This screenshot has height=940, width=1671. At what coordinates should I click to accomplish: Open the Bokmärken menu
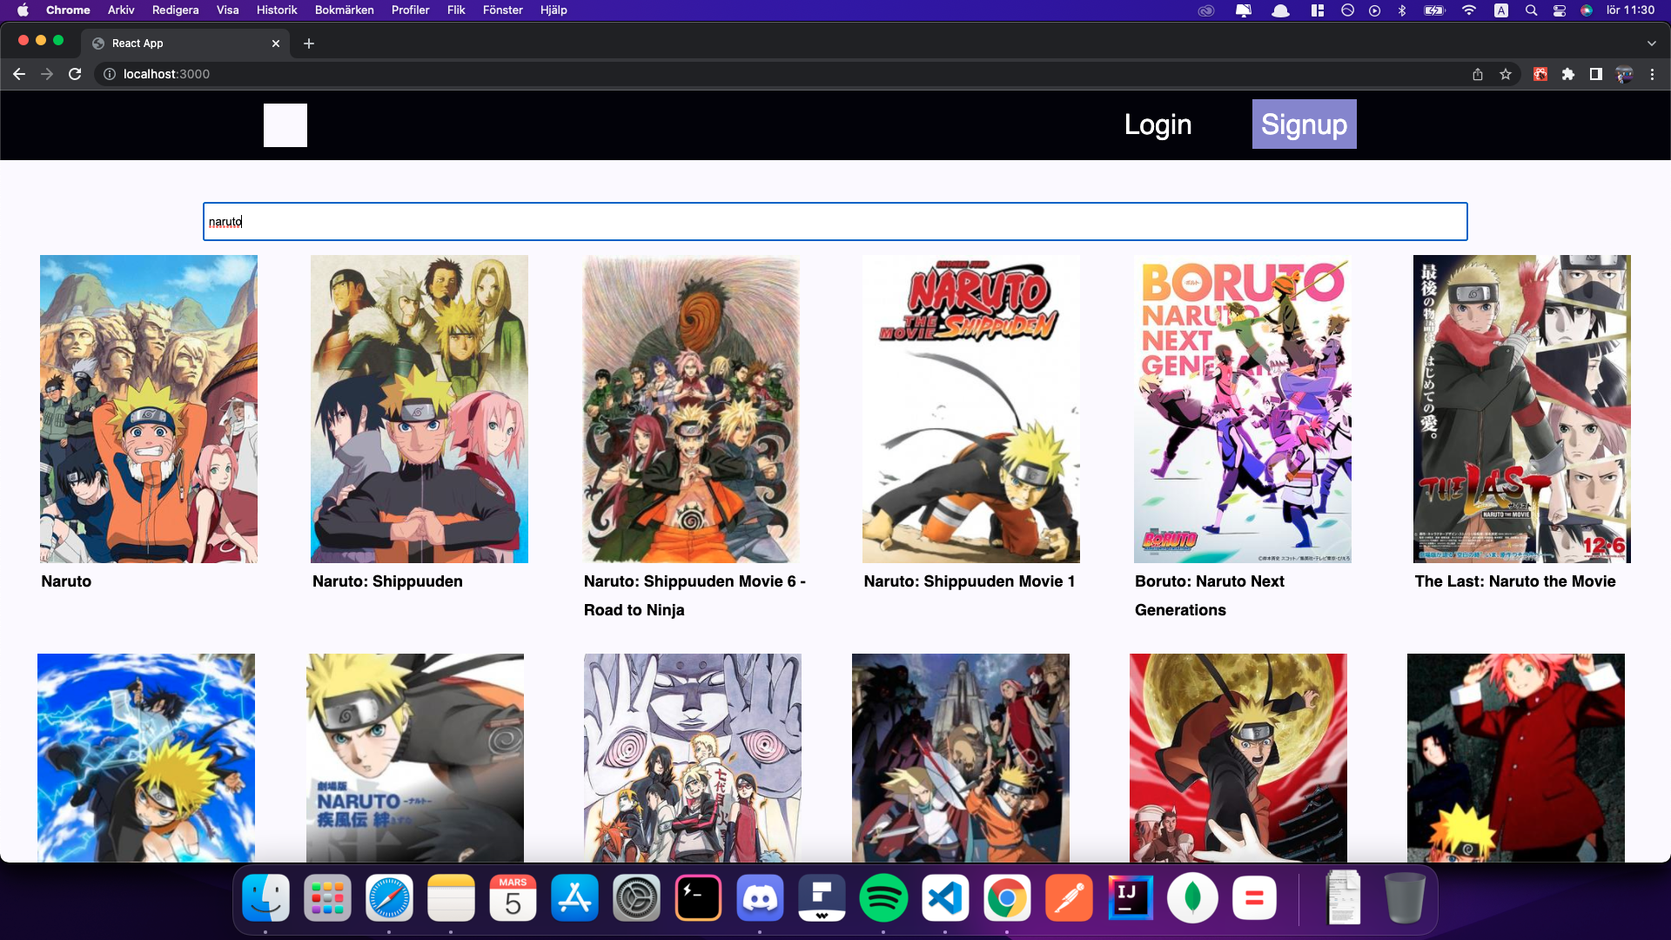coord(344,10)
